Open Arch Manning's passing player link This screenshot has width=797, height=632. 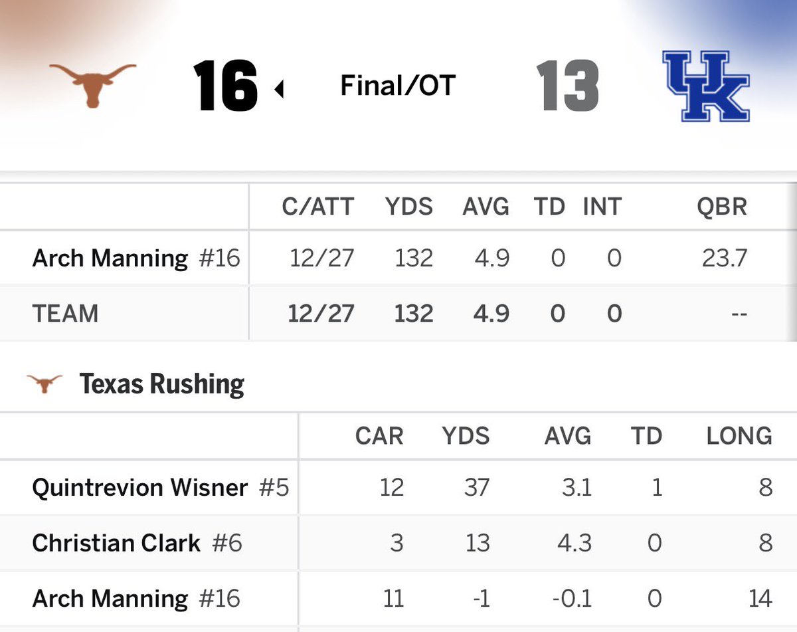(110, 258)
